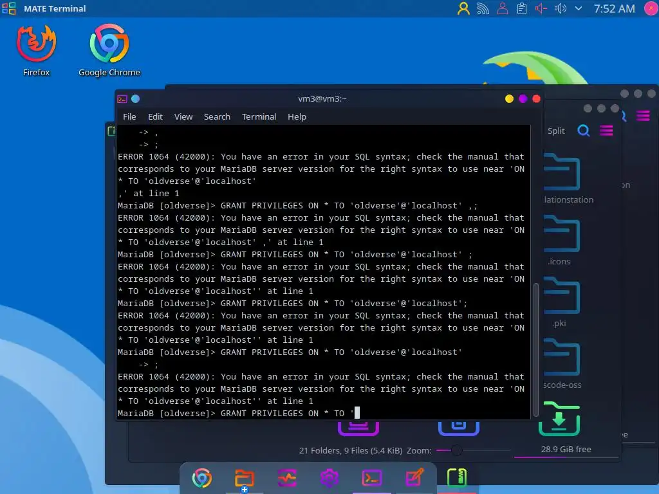The height and width of the screenshot is (494, 659).
Task: Open the settings gear dock icon
Action: coord(329,478)
